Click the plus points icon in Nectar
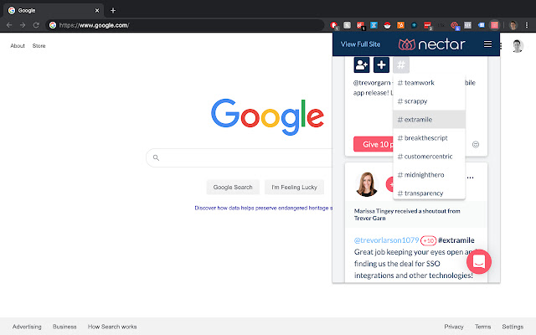This screenshot has width=536, height=335. [x=381, y=65]
